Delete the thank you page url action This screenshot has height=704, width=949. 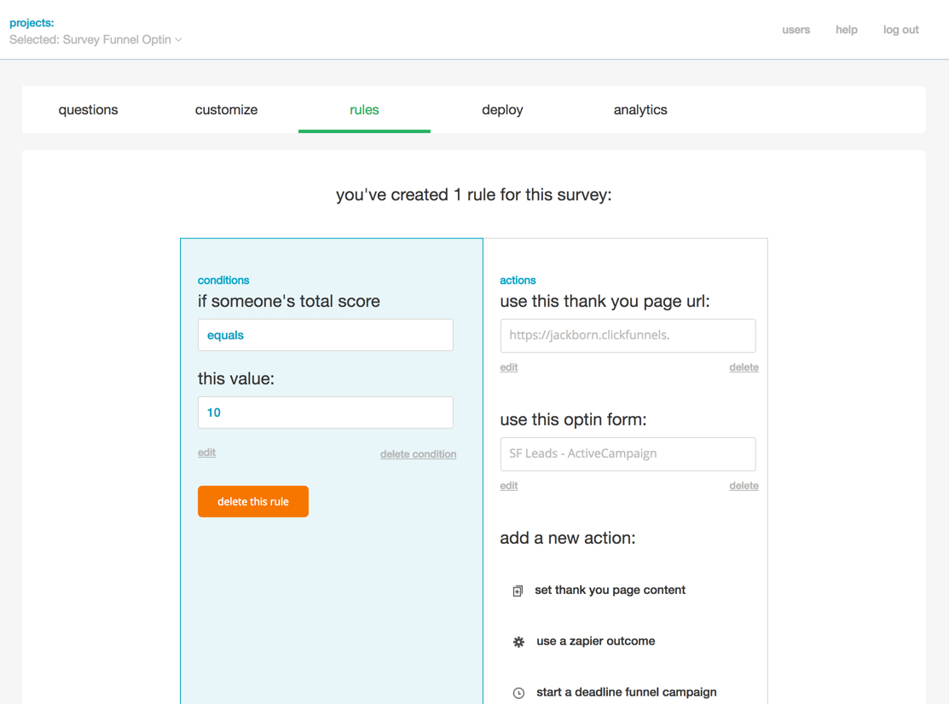click(x=744, y=367)
